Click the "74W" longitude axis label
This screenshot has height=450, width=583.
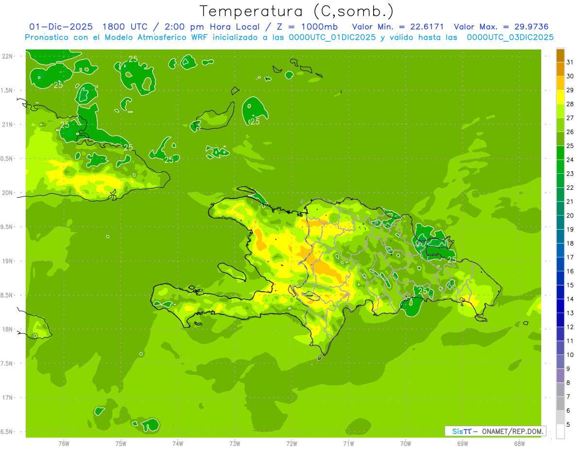[x=177, y=444]
